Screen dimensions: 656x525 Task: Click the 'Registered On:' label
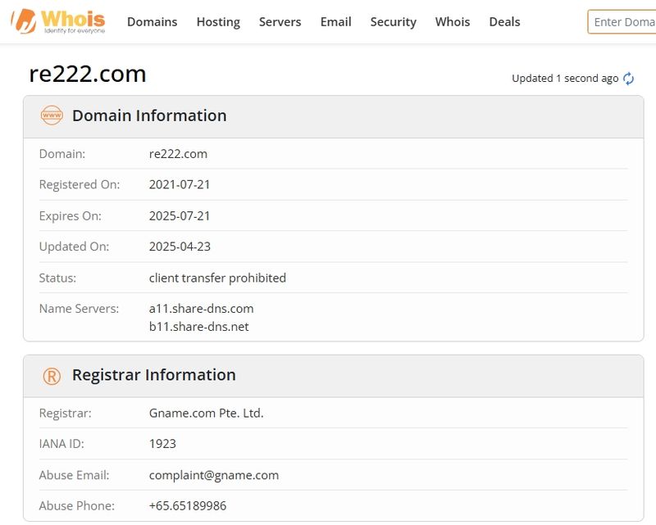pyautogui.click(x=80, y=184)
